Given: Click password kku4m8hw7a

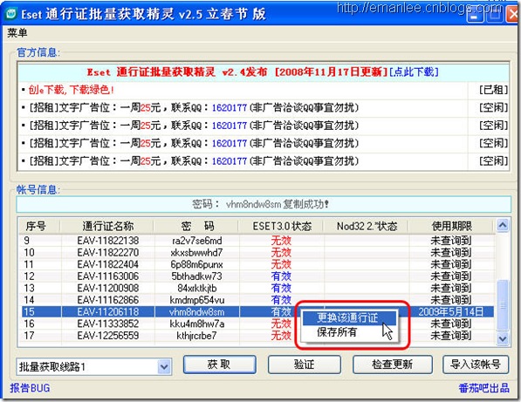Looking at the screenshot, I should pos(196,324).
